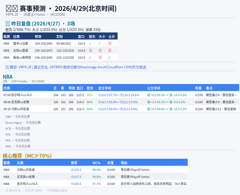The height and width of the screenshot is (195, 240).
Task: Click the 大小 cross mark for 掘金vs森林狼
Action: point(100,58)
